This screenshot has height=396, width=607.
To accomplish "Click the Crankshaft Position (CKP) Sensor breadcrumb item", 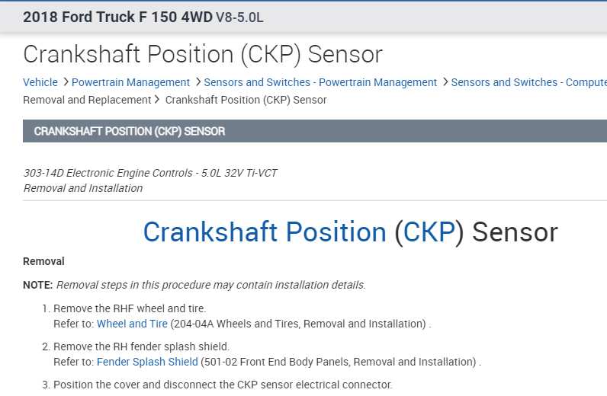I will pyautogui.click(x=246, y=100).
